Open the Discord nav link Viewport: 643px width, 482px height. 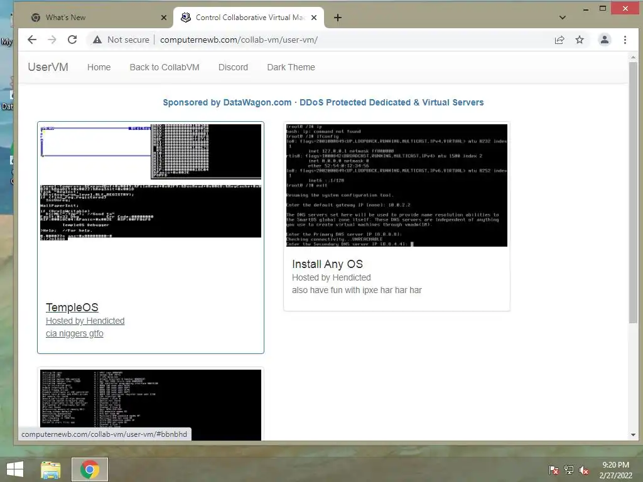(233, 67)
